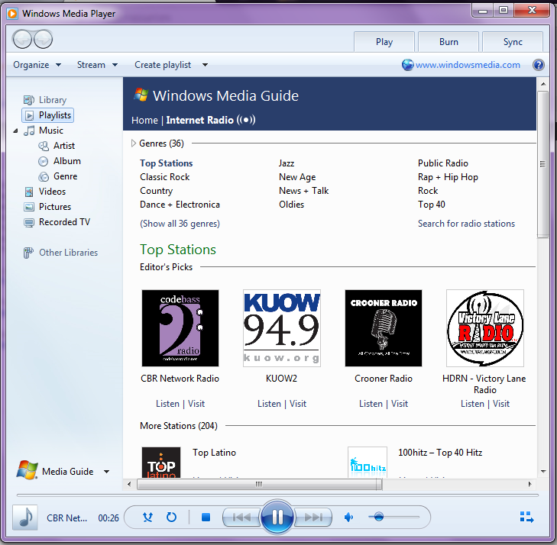Image resolution: width=557 pixels, height=545 pixels.
Task: Click Visit under KUOW2
Action: tap(298, 404)
